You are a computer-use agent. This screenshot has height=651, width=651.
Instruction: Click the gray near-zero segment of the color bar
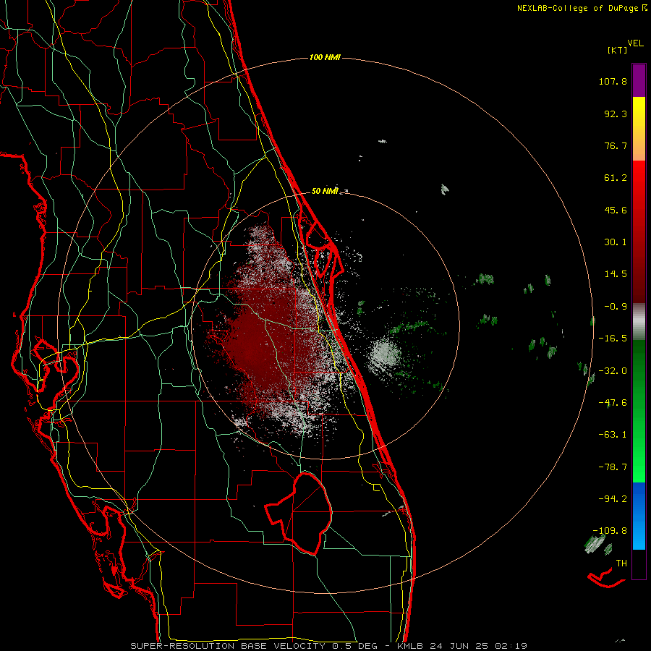coord(639,322)
